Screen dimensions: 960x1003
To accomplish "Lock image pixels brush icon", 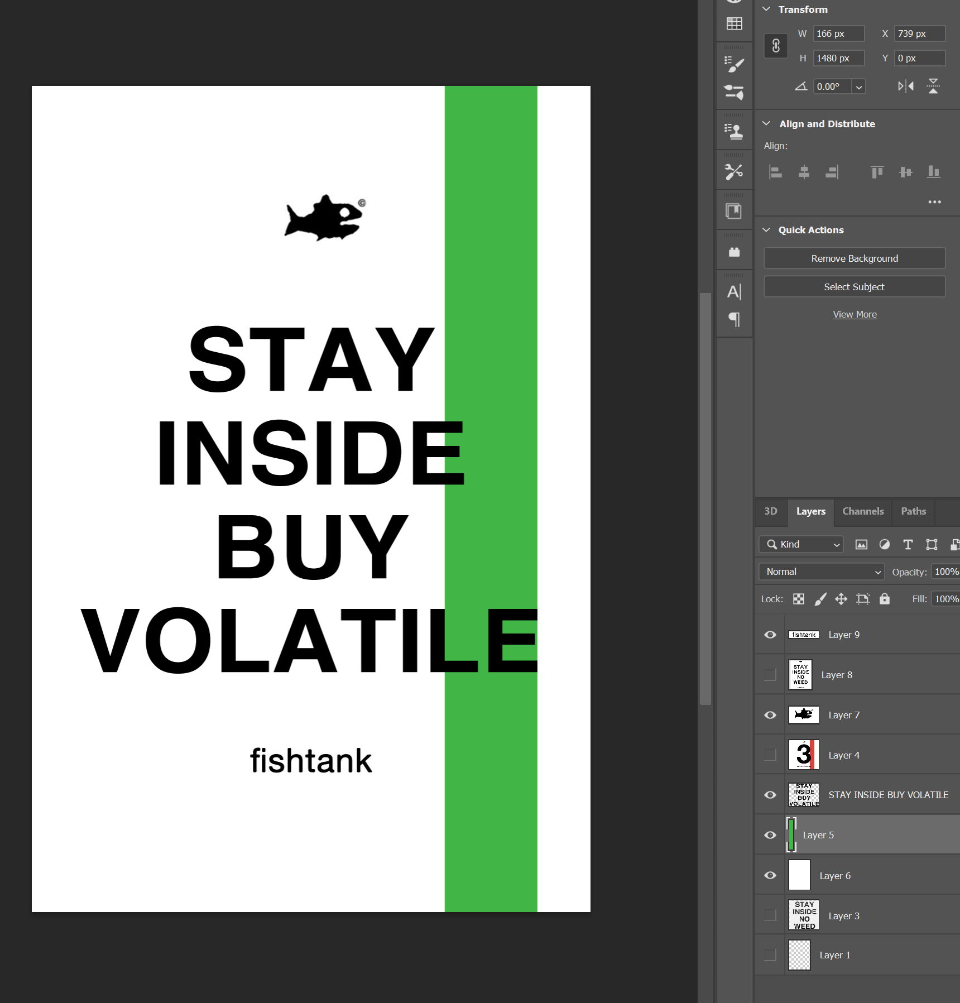I will click(820, 599).
